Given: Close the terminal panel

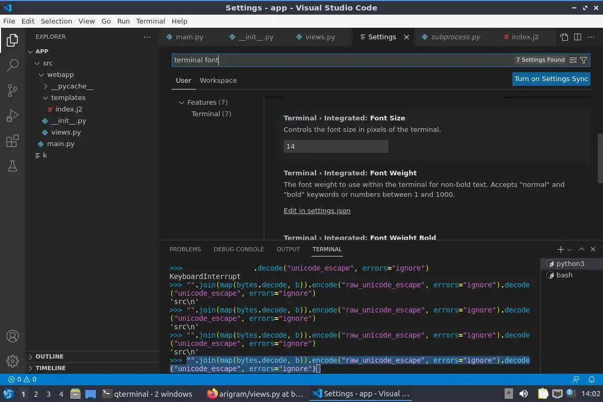Looking at the screenshot, I should (x=593, y=249).
